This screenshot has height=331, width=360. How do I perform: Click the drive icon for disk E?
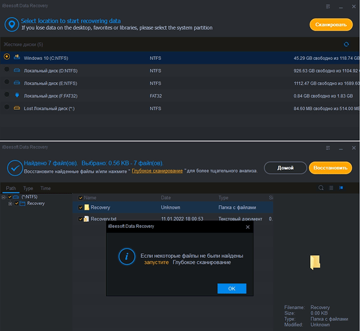point(17,83)
